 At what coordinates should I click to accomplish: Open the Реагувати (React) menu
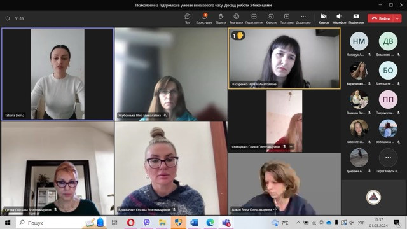tap(236, 18)
